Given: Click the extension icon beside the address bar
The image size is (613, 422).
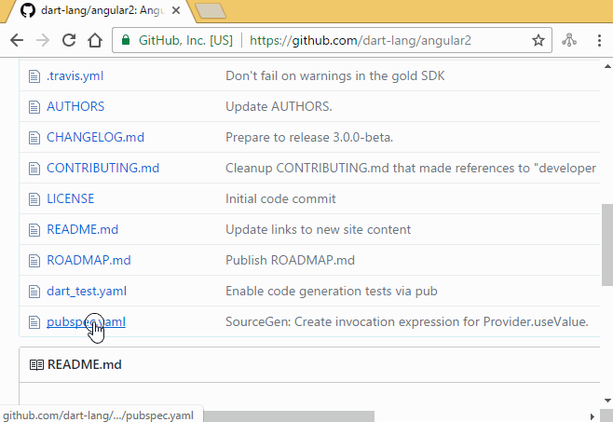Looking at the screenshot, I should (569, 40).
